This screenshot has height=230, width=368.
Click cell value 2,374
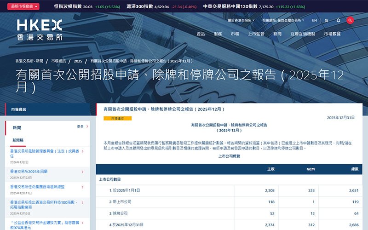pyautogui.click(x=270, y=225)
